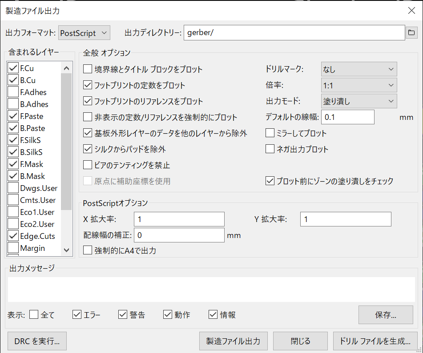Click the layer list scrollbar up arrow

[66, 68]
